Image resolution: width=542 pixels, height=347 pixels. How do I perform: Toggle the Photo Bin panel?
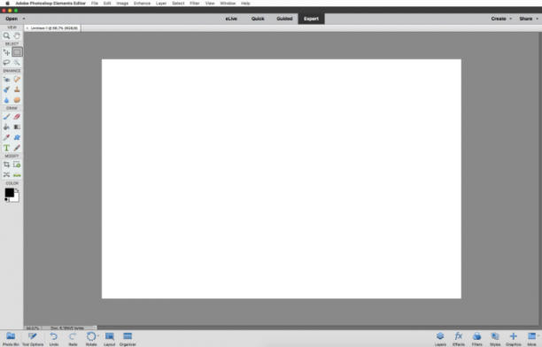click(11, 339)
